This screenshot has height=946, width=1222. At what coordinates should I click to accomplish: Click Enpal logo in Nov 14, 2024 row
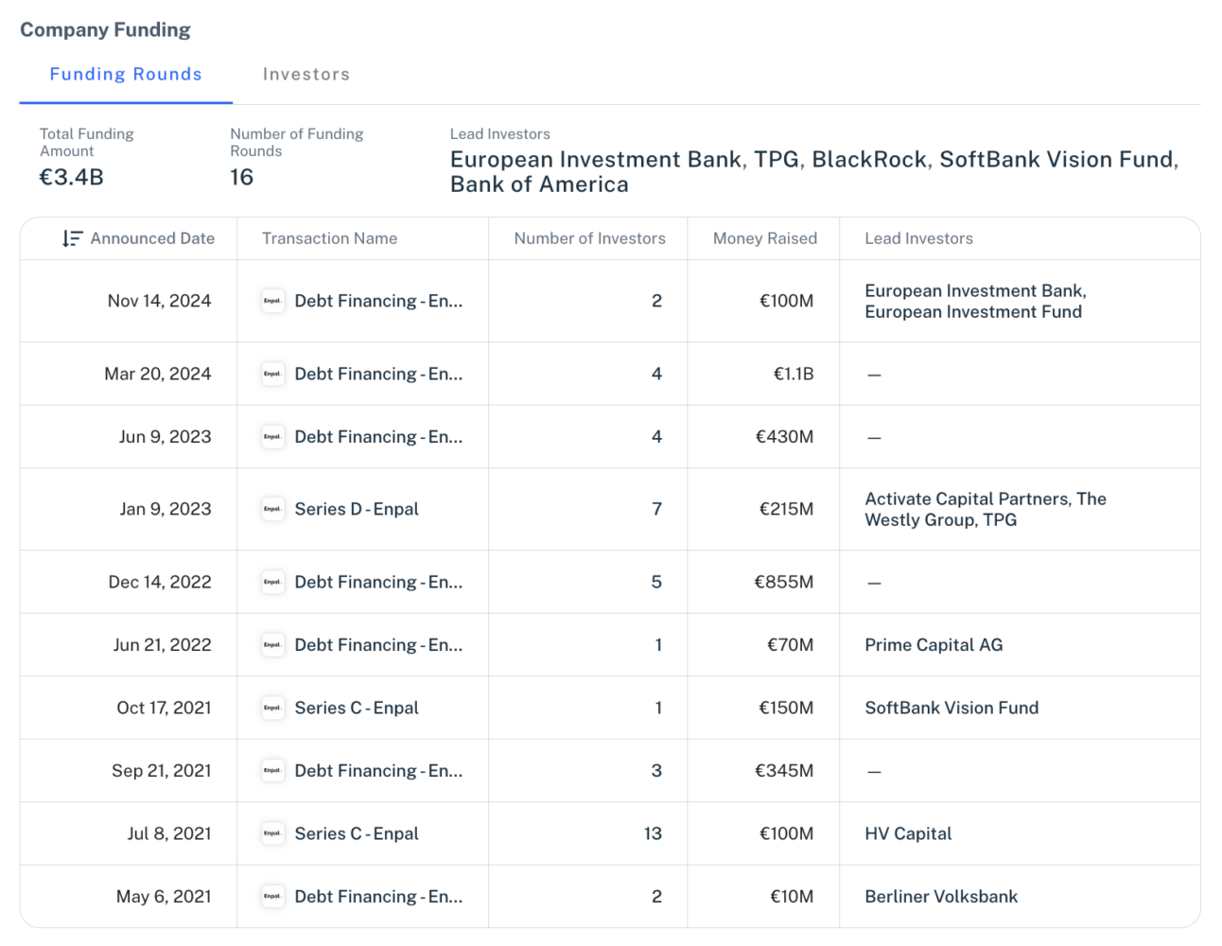(x=272, y=301)
